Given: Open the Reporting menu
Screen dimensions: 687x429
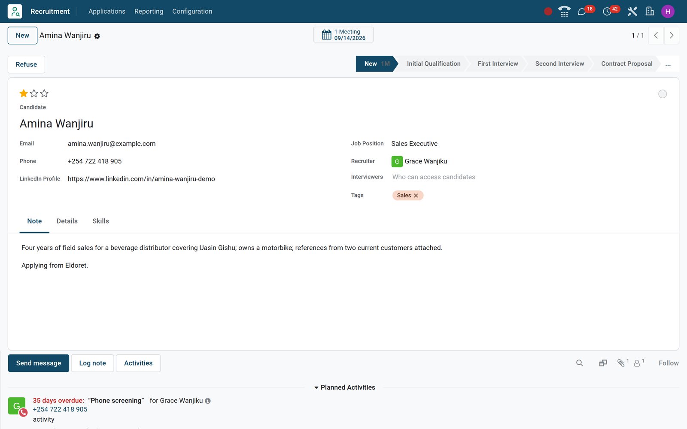Looking at the screenshot, I should pos(149,12).
